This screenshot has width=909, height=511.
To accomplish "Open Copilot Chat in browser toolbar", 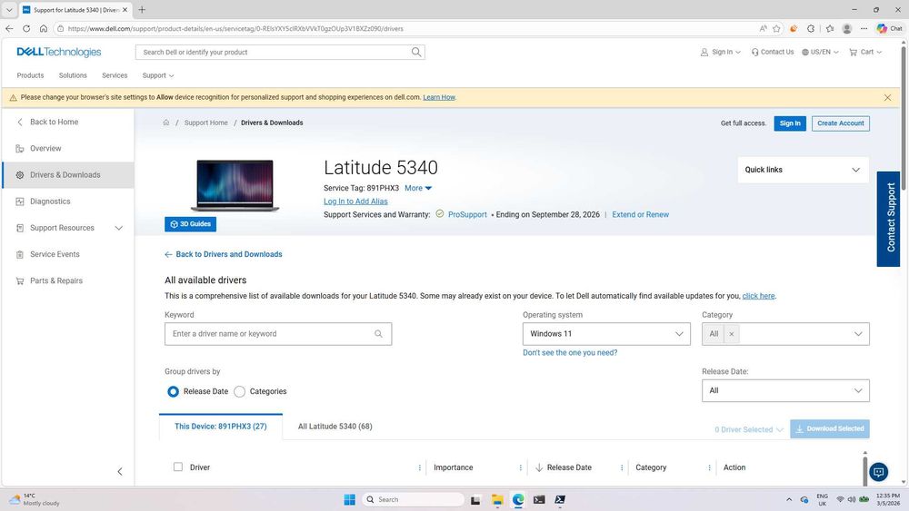I will pyautogui.click(x=889, y=28).
